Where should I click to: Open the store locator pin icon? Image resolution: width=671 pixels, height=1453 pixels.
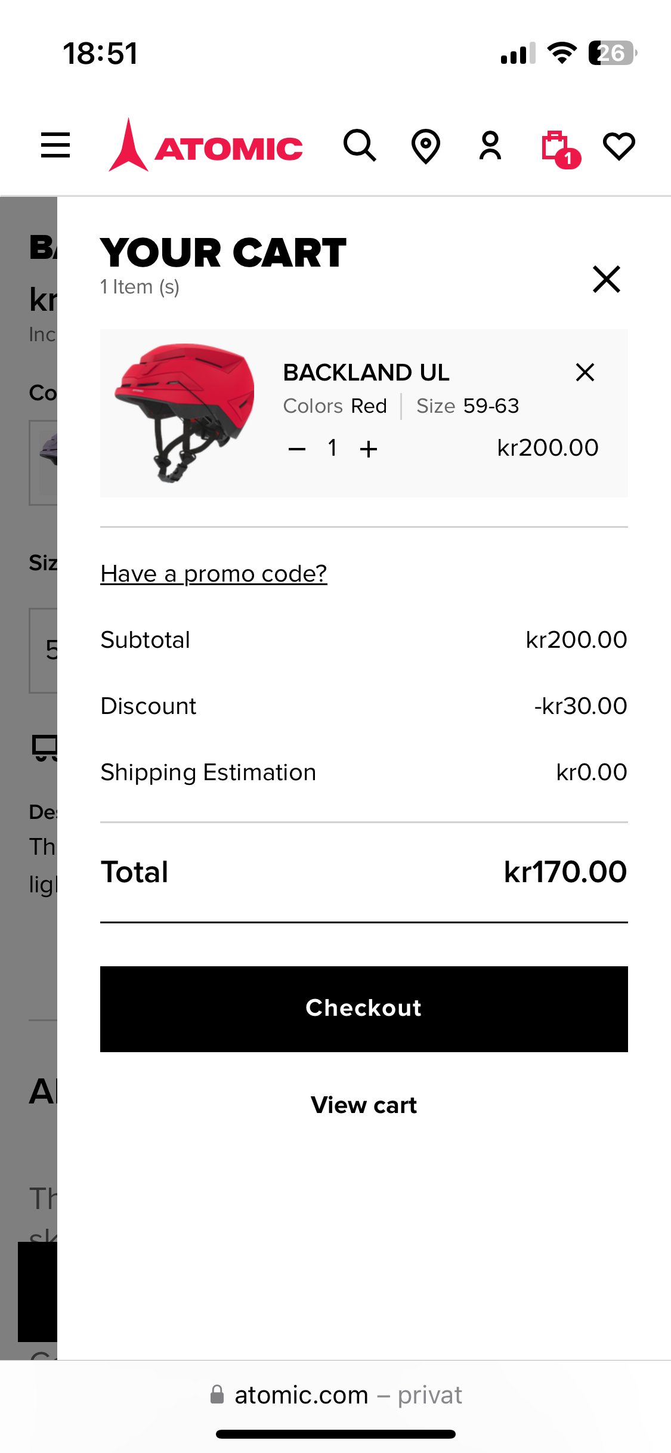click(426, 146)
